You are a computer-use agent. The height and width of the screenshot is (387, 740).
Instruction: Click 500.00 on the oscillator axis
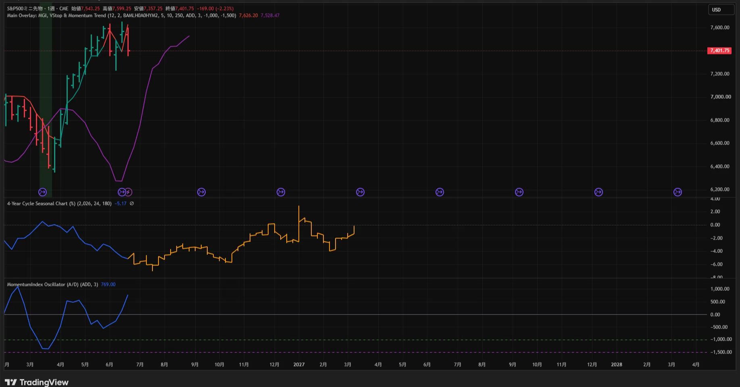(x=718, y=302)
